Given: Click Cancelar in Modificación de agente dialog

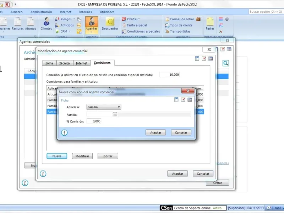Looking at the screenshot, I should pyautogui.click(x=203, y=174).
